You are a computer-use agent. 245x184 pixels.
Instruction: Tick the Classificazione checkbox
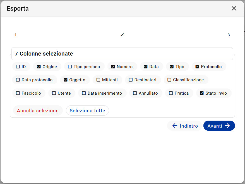[x=169, y=80]
